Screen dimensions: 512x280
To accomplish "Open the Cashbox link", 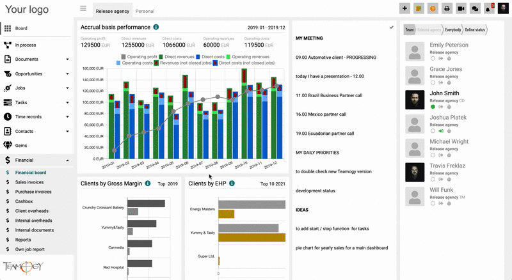I will tap(24, 201).
